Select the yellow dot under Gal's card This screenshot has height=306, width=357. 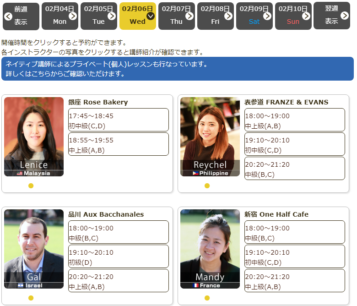[x=31, y=298]
